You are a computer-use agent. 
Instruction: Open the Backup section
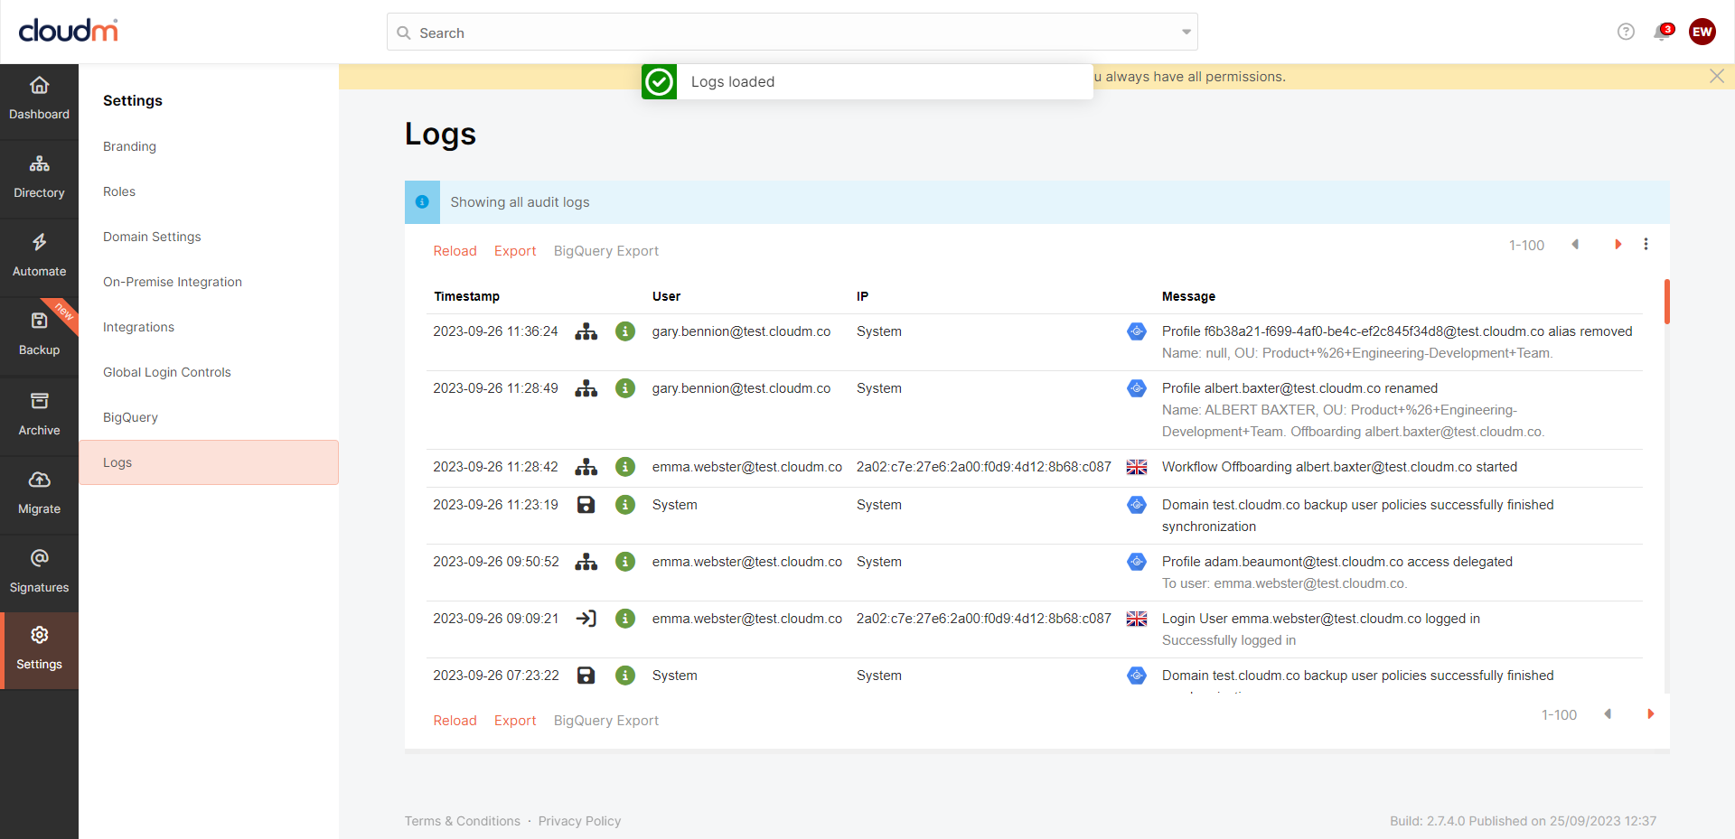tap(39, 336)
